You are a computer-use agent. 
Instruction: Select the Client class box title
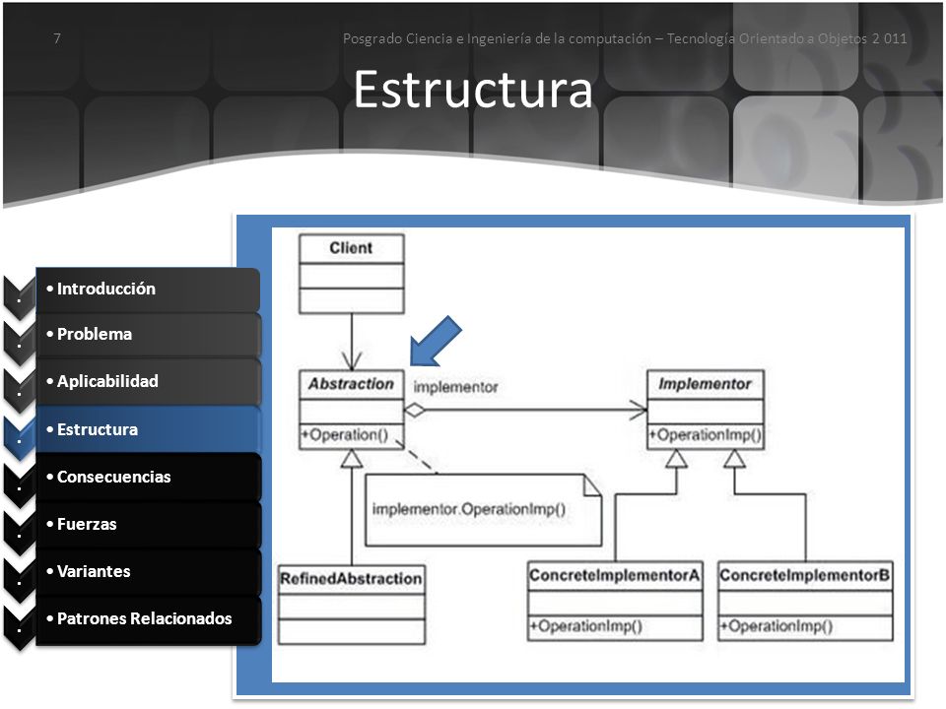pos(351,248)
